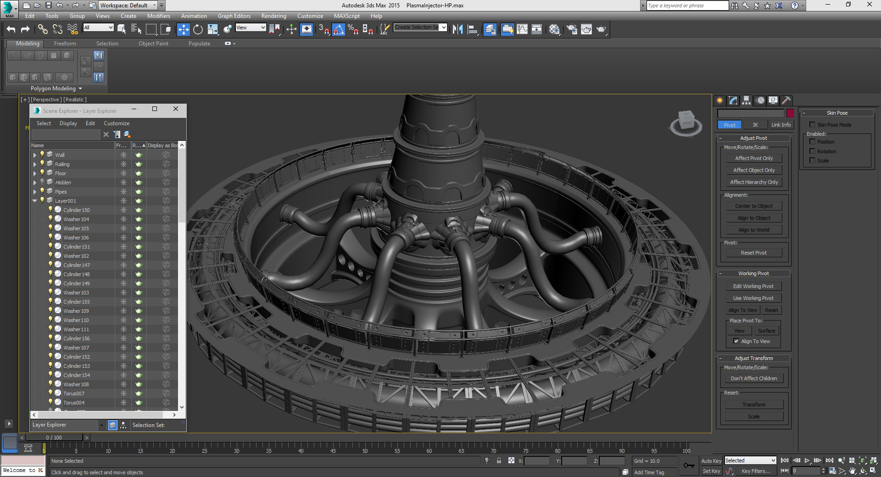Uncheck Align To View checkbox
The image size is (881, 477).
[736, 341]
